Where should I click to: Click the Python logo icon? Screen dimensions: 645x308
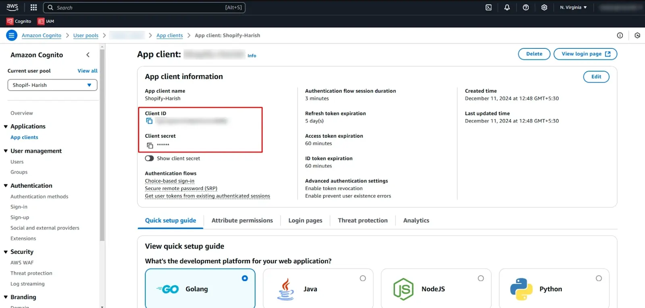(x=522, y=289)
